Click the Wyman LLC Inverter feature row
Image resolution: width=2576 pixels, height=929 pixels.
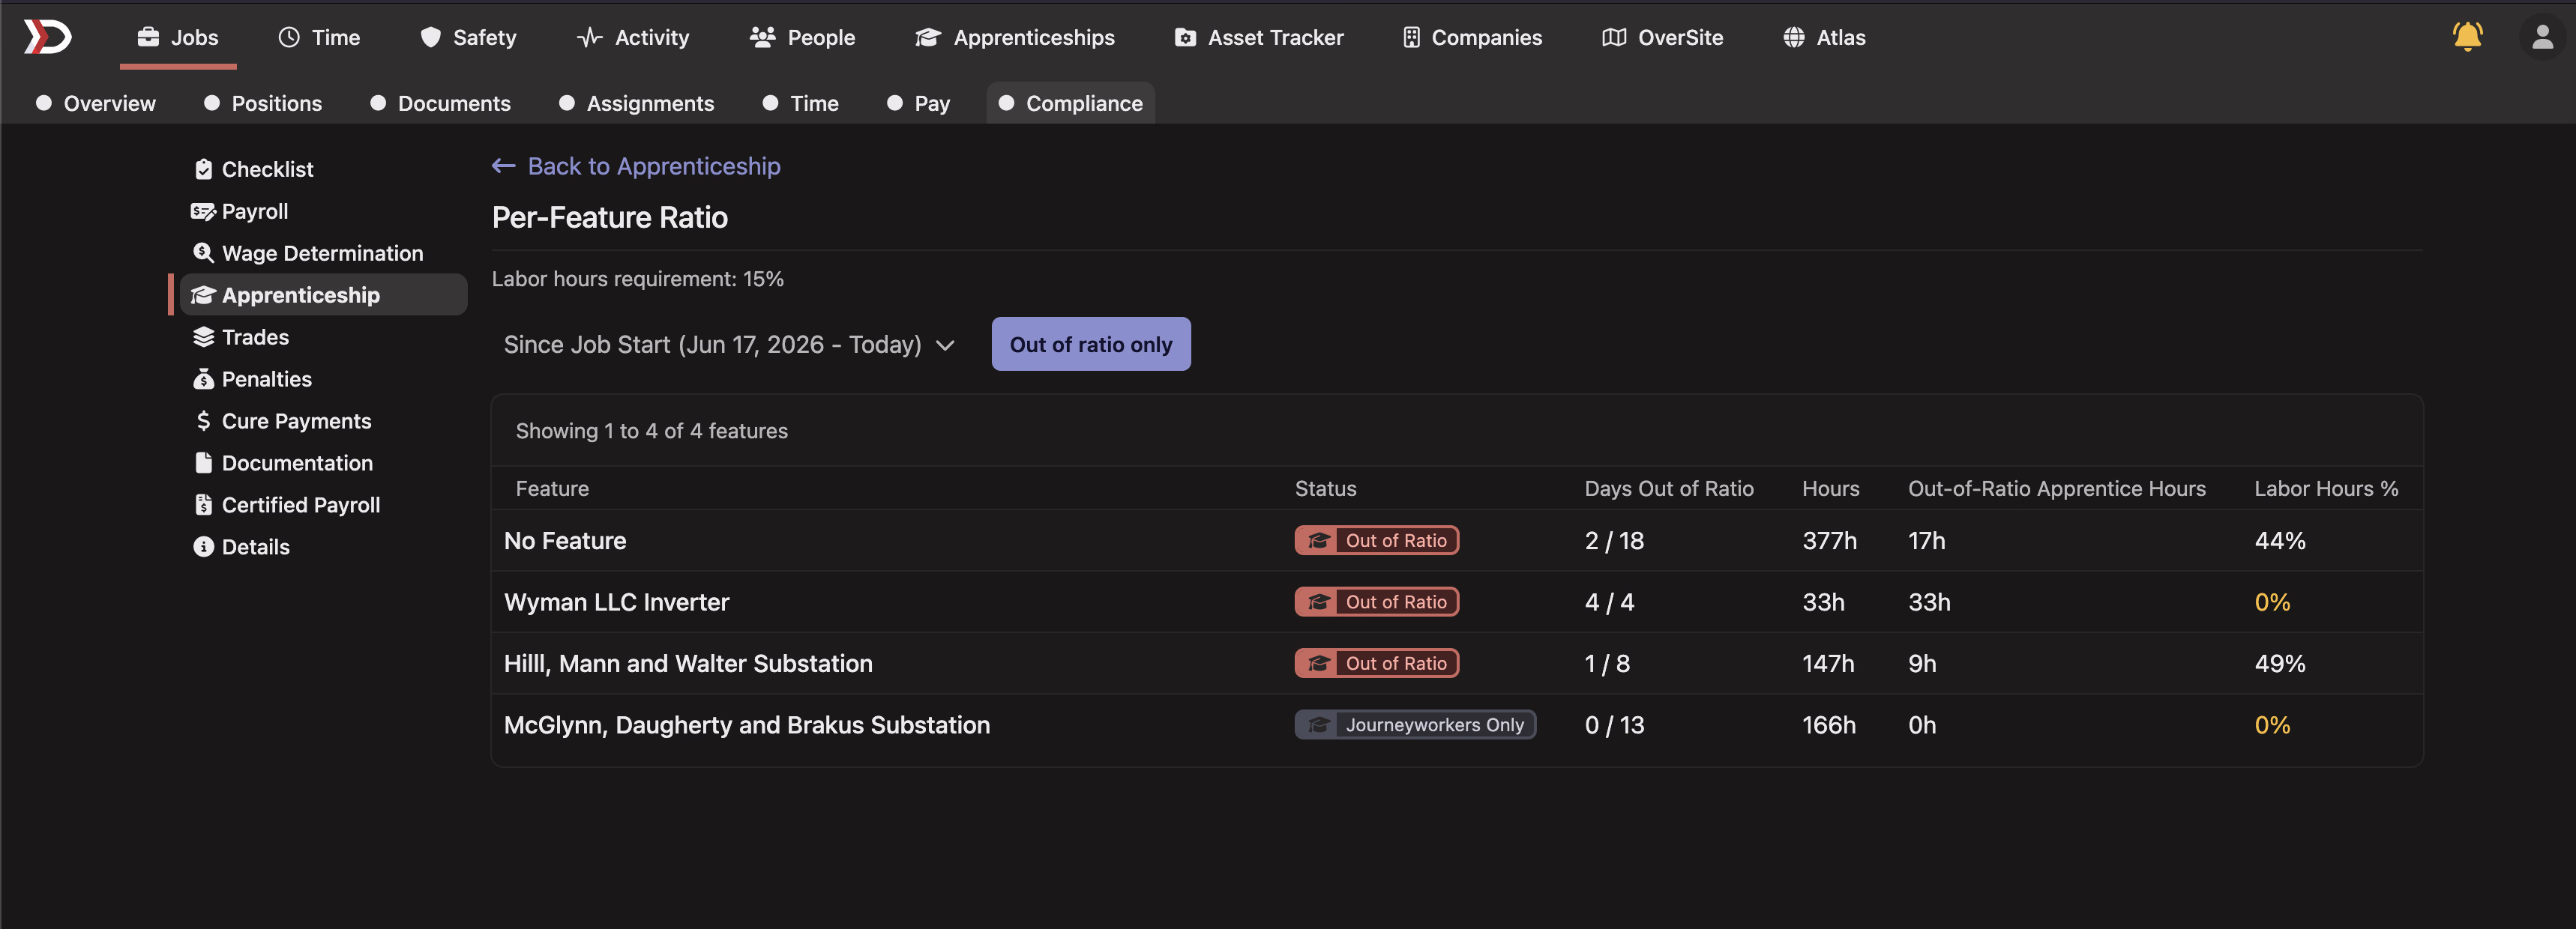[x=1457, y=602]
